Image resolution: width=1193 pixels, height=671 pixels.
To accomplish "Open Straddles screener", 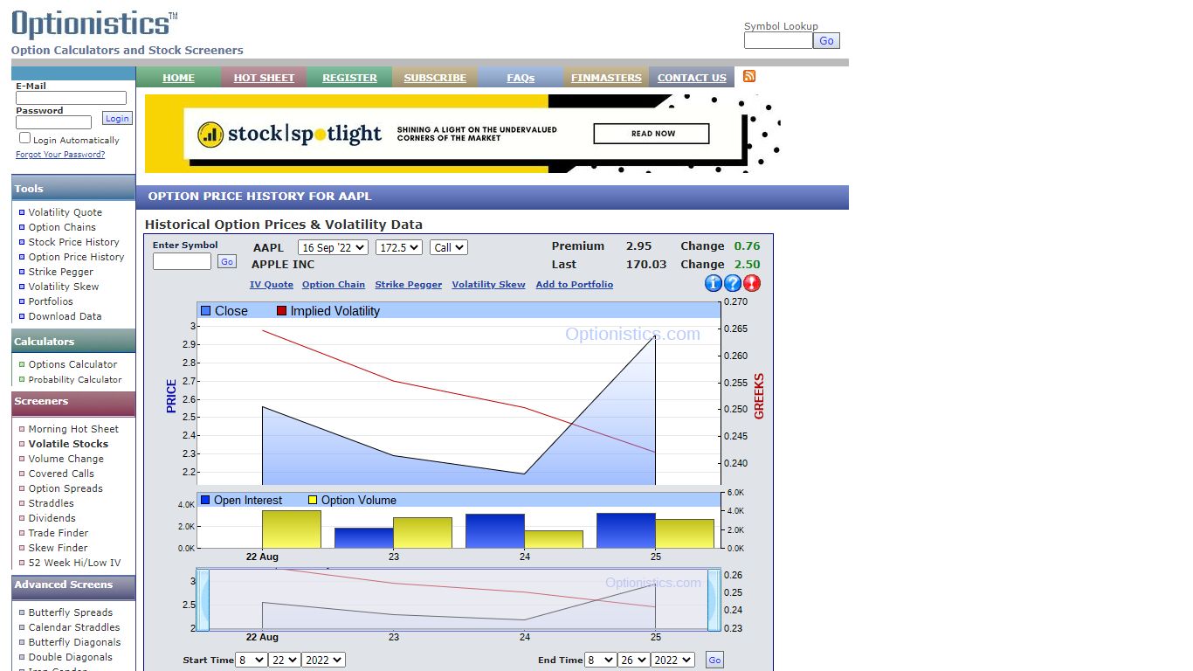I will [x=52, y=503].
